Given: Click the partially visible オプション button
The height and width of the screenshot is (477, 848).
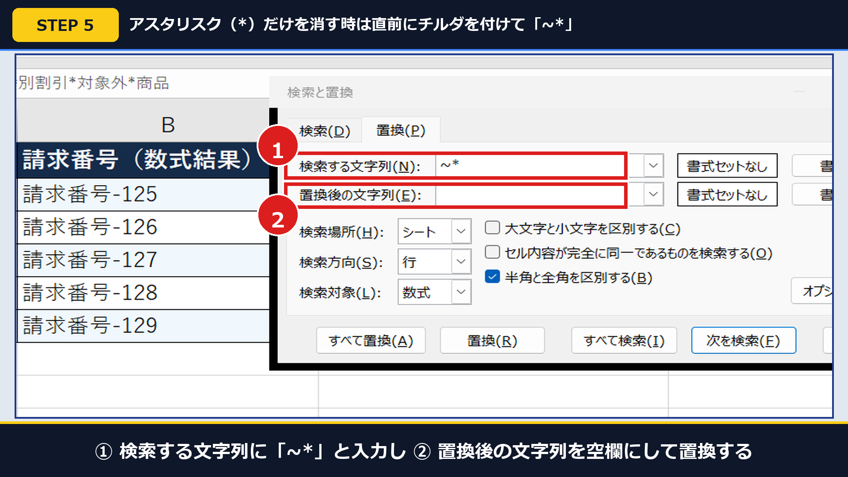Looking at the screenshot, I should pyautogui.click(x=812, y=291).
